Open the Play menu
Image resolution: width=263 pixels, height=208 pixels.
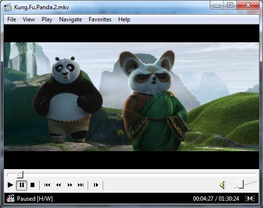47,19
